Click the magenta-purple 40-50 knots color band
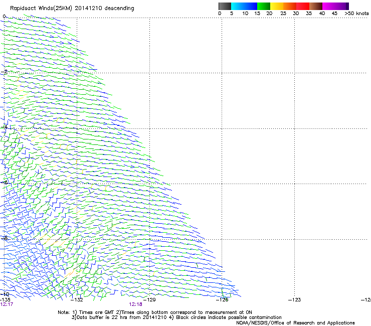Viewport: 371px width, 326px height. [335, 6]
